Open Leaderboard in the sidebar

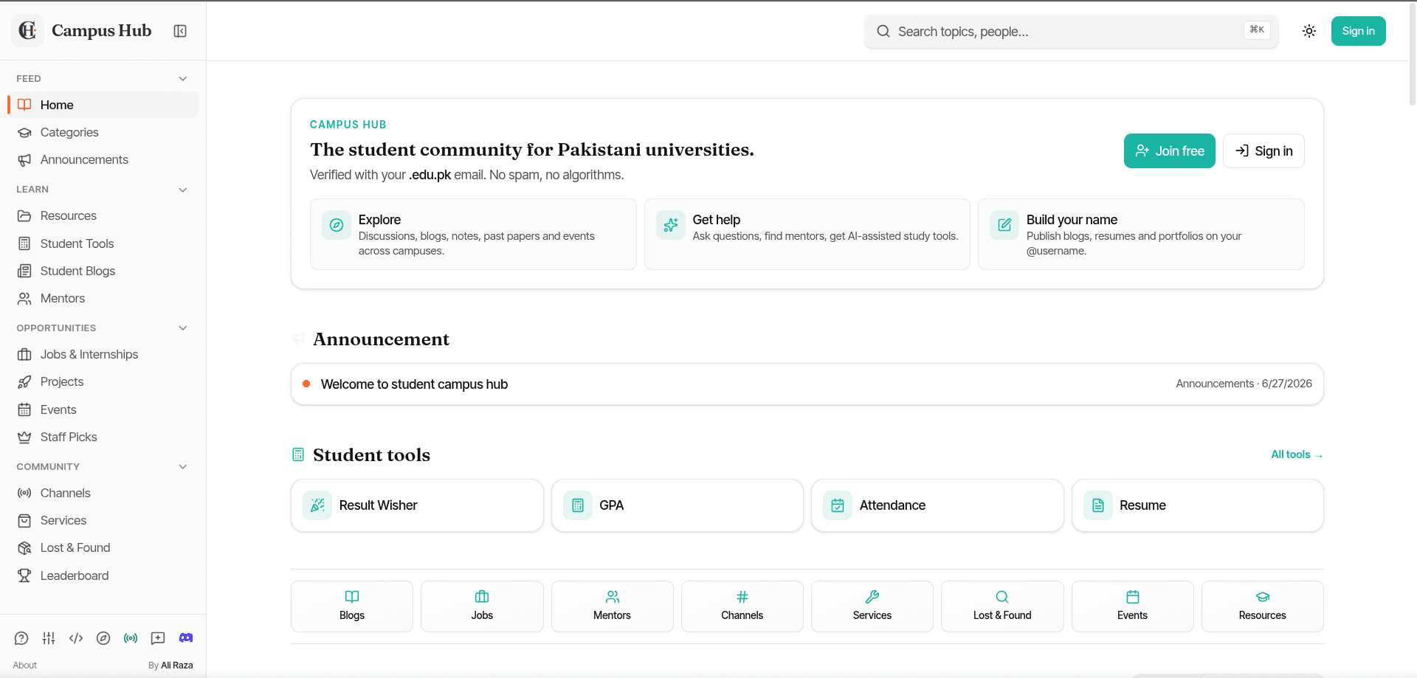click(103, 575)
